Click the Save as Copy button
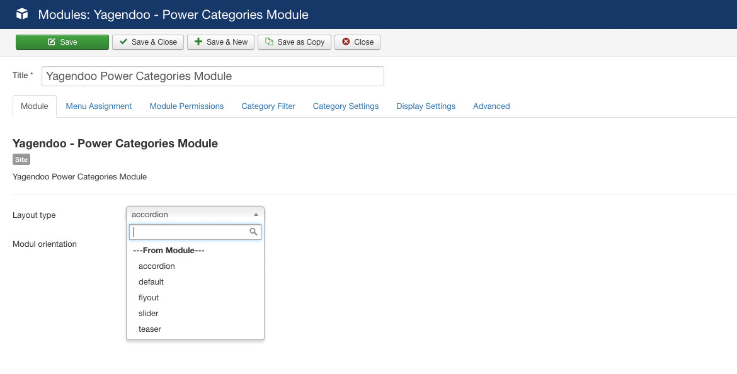 (x=294, y=42)
